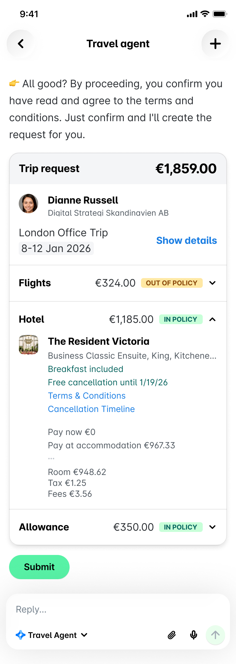Click the Travel Agent sparkle icon
The image size is (236, 664).
point(20,635)
